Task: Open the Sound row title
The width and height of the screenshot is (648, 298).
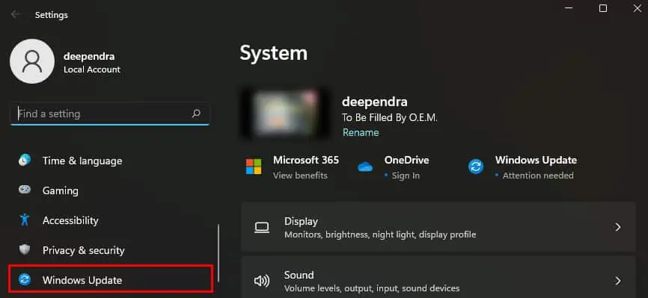Action: pyautogui.click(x=299, y=275)
